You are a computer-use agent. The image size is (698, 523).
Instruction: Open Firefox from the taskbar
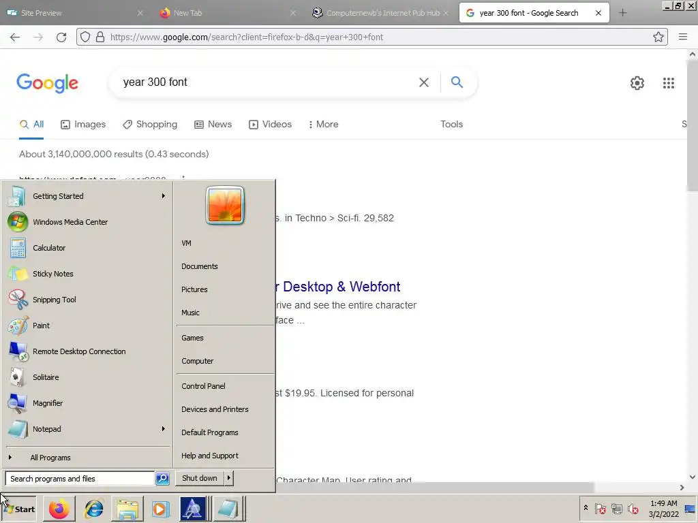[59, 509]
